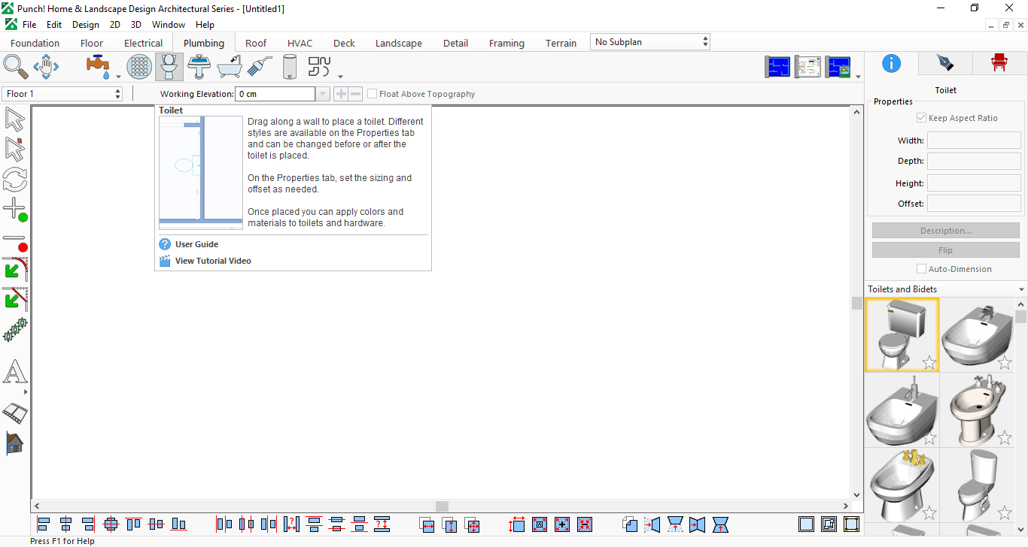
Task: Enable the Auto-Dimension checkbox
Action: (921, 269)
